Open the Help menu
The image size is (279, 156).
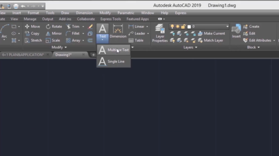tap(164, 13)
